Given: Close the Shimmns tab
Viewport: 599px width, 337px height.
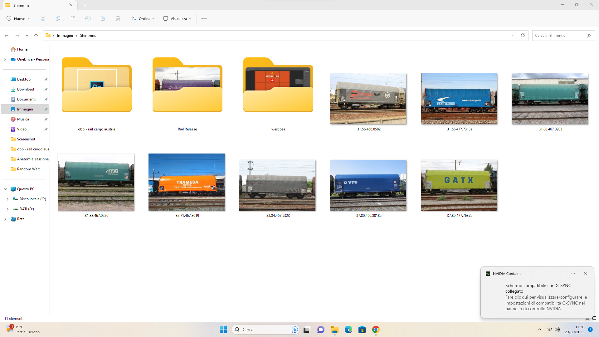Looking at the screenshot, I should pos(71,5).
